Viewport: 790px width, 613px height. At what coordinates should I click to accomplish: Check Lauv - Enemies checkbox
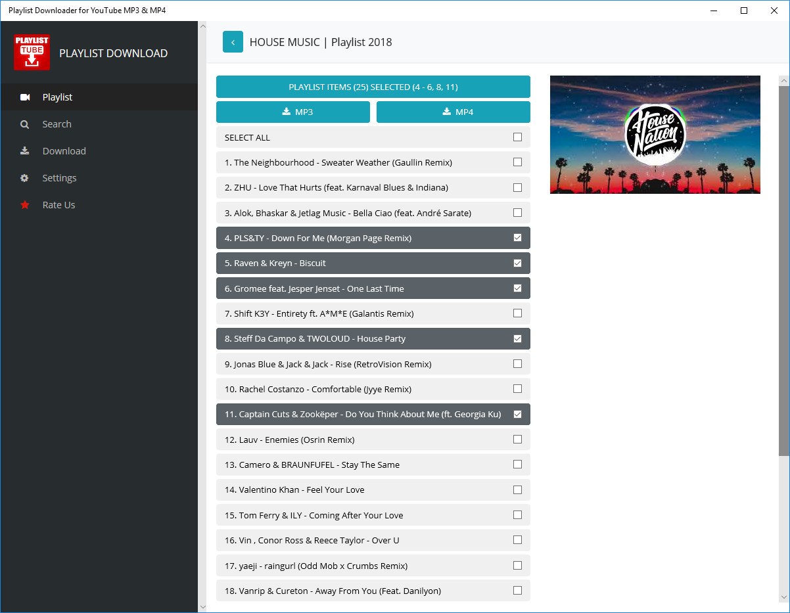(517, 440)
